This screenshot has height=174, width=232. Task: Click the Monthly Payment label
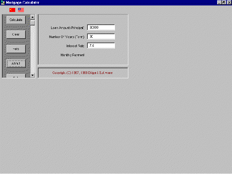(72, 55)
